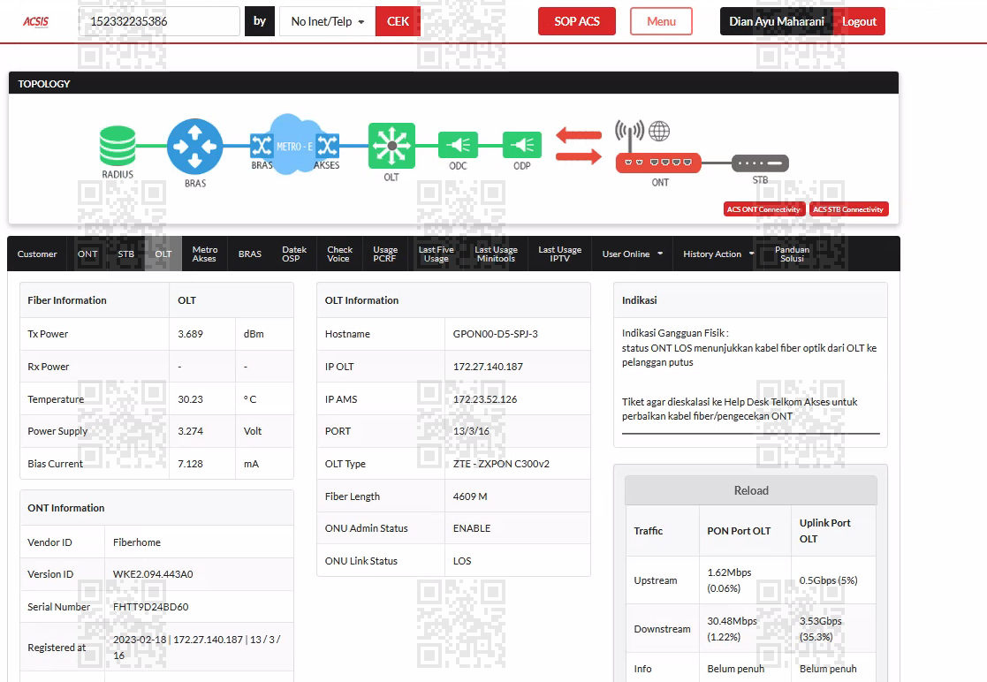The image size is (987, 682).
Task: Click the Reload button
Action: click(x=751, y=490)
